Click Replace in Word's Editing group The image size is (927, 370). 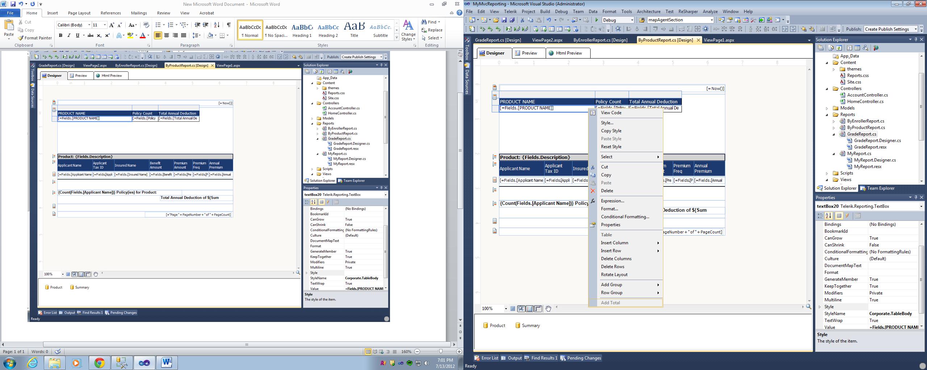coord(432,30)
